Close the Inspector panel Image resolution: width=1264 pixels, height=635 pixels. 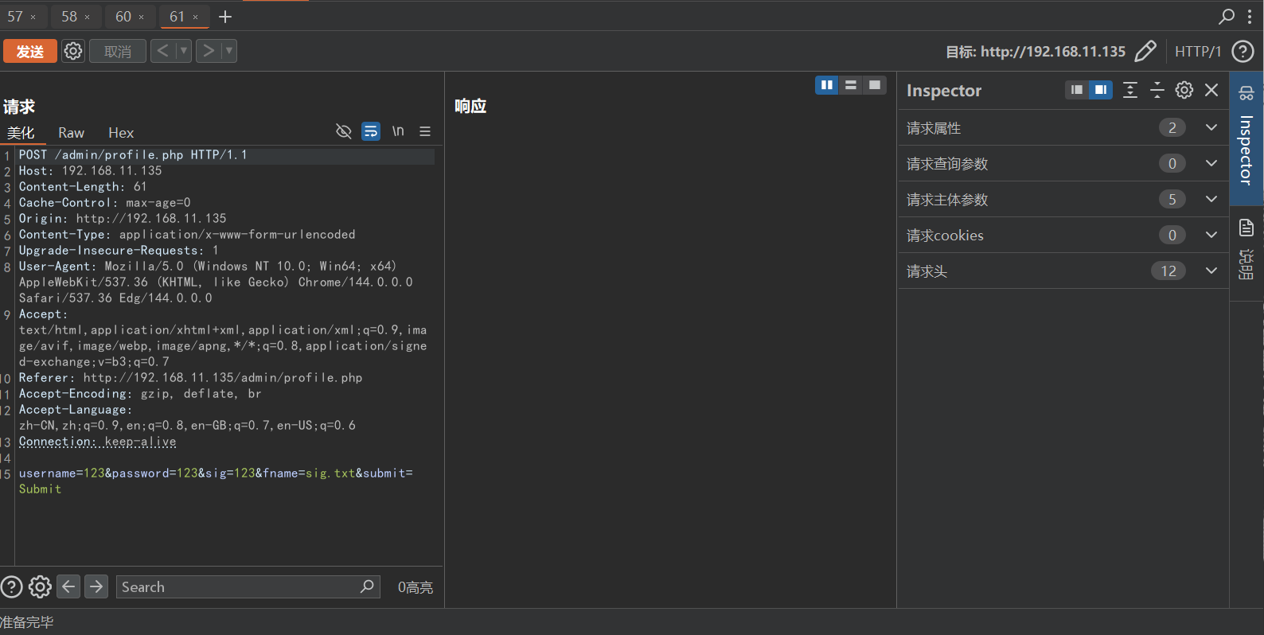click(x=1211, y=90)
